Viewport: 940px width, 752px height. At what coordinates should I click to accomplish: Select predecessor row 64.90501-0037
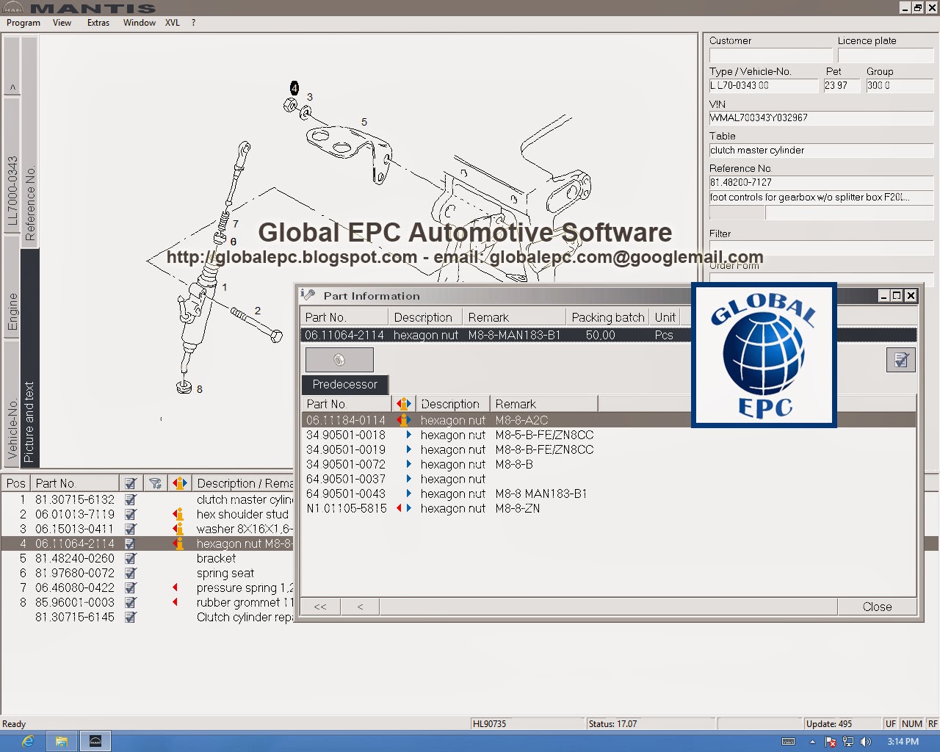tap(608, 479)
